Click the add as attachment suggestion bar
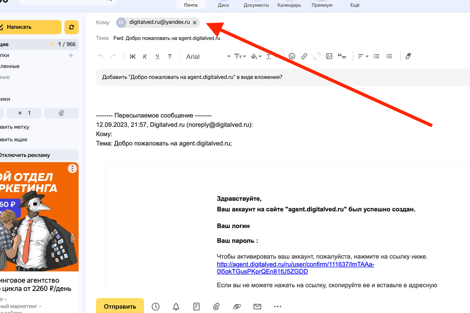The height and width of the screenshot is (313, 470). [283, 77]
